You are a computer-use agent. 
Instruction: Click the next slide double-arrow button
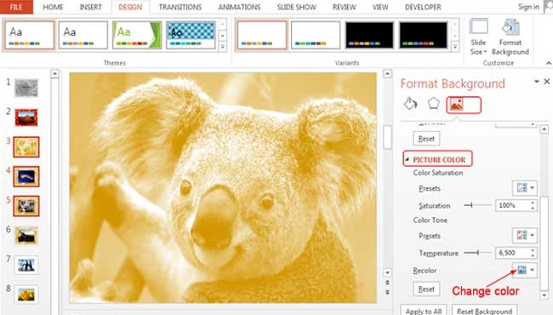coord(387,292)
